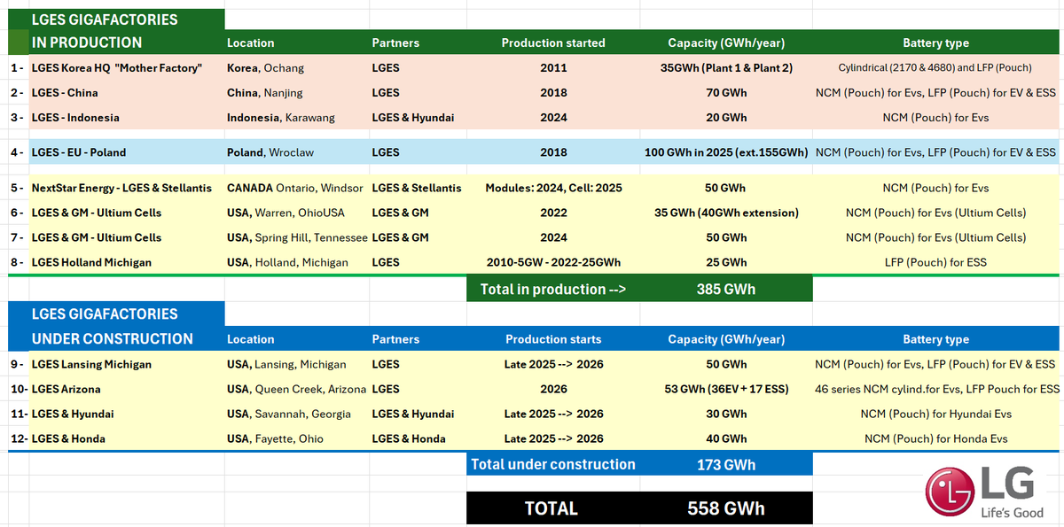Select the '70 GWh' capacity cell
Screen dimensions: 1064x527
(726, 92)
